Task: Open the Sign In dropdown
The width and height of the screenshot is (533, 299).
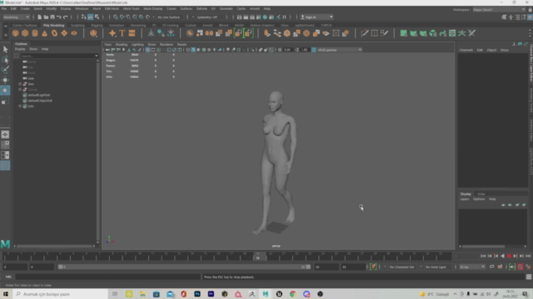Action: (316, 17)
